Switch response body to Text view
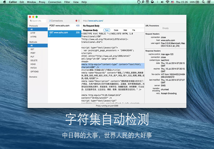 click(x=107, y=30)
